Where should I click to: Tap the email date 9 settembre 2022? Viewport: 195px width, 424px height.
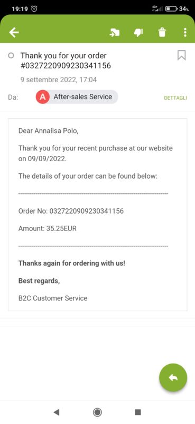pos(59,80)
